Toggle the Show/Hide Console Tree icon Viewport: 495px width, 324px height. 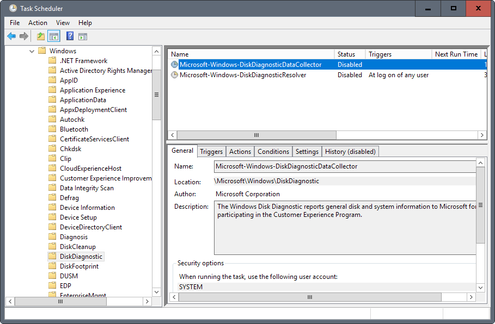[x=54, y=36]
